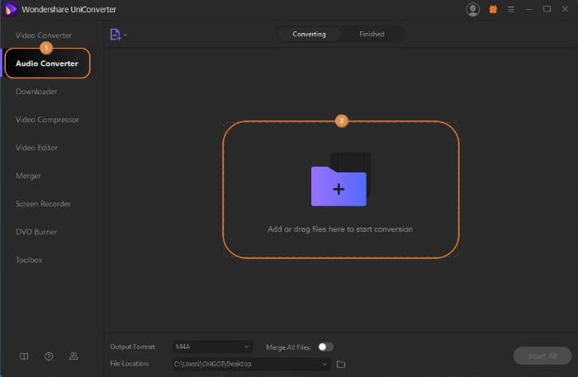Viewport: 578px width, 377px height.
Task: Open Video Converter in sidebar
Action: (x=44, y=35)
